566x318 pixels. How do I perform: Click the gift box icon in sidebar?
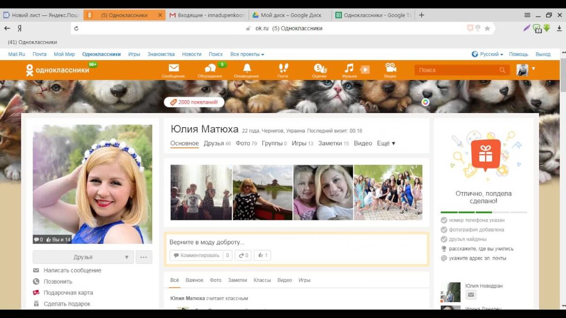[x=485, y=155]
